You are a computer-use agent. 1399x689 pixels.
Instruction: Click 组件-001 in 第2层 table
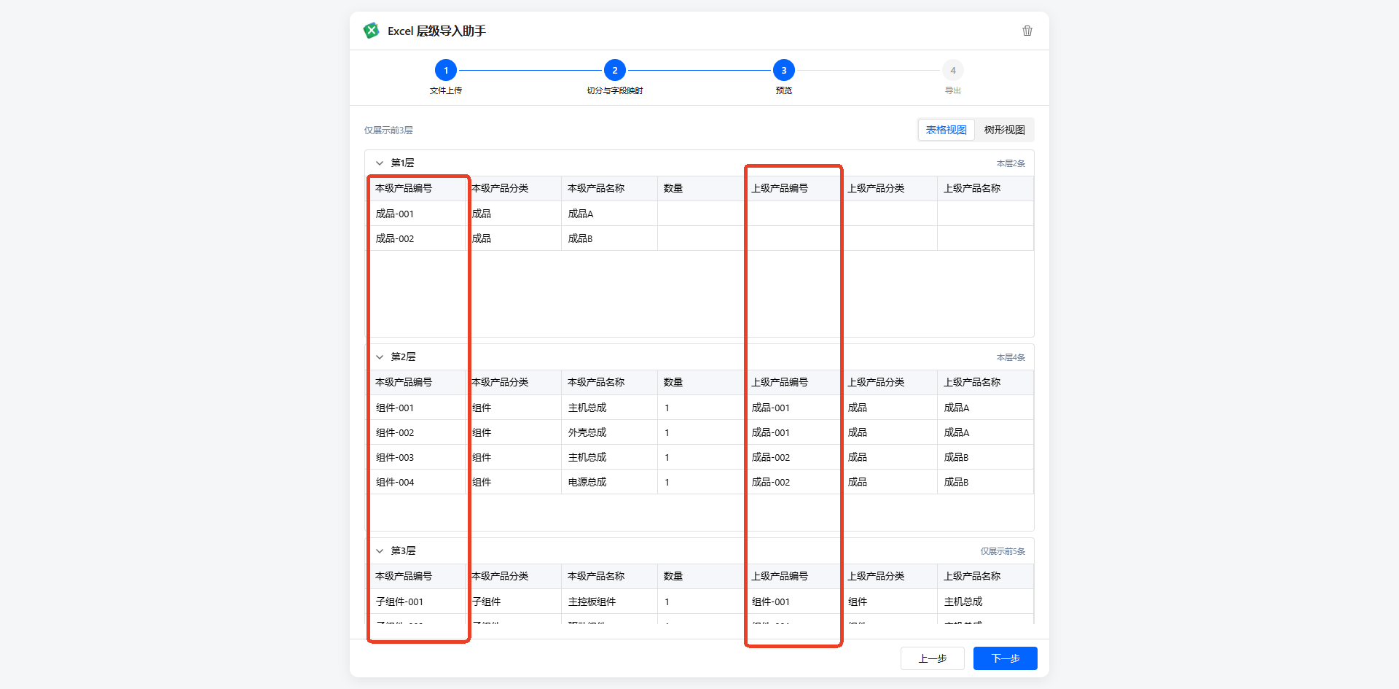tap(395, 408)
